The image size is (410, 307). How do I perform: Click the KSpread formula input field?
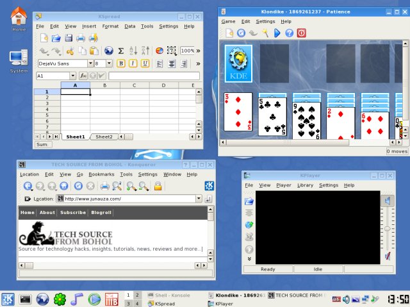154,76
